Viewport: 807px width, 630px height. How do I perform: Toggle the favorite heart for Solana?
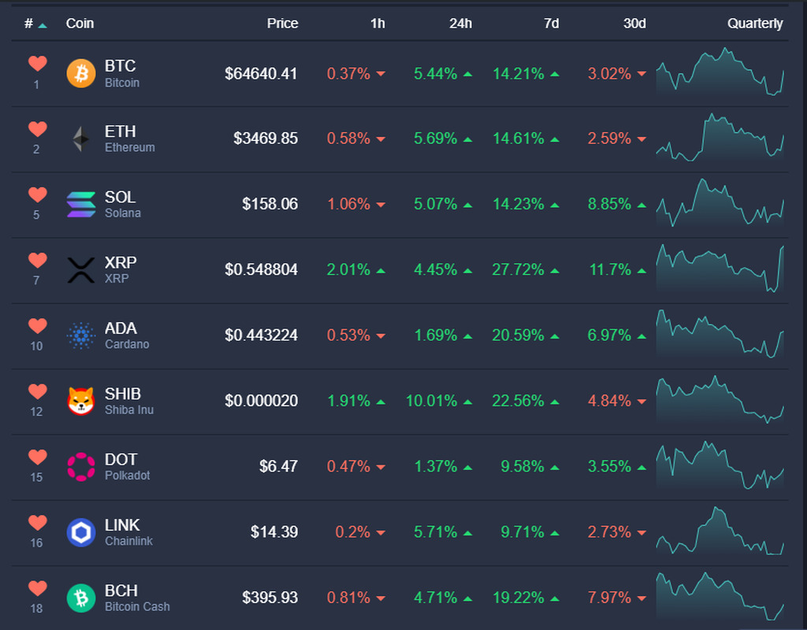(x=37, y=195)
